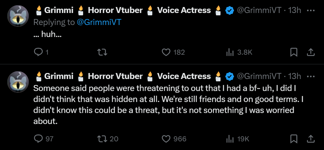Retweet the '... huh...' tweet
This screenshot has height=150, width=324.
[x=102, y=52]
